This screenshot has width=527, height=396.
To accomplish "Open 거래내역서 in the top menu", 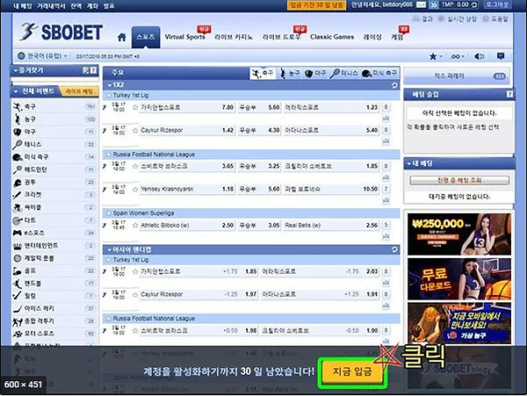I will click(x=51, y=6).
